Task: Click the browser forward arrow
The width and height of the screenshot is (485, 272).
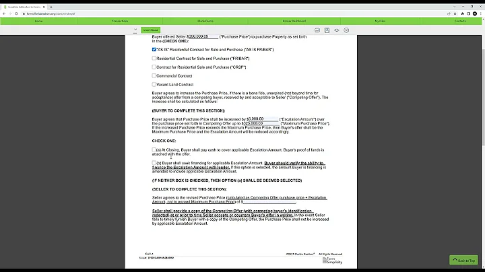Action: click(x=10, y=13)
